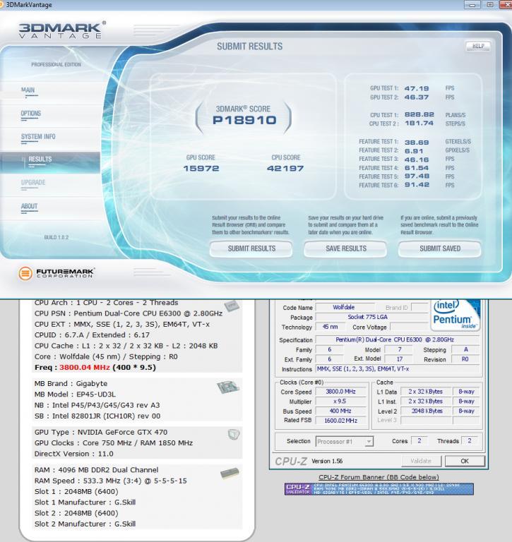
Task: Click the RAM Speed 533.3 MHz line
Action: (x=110, y=481)
